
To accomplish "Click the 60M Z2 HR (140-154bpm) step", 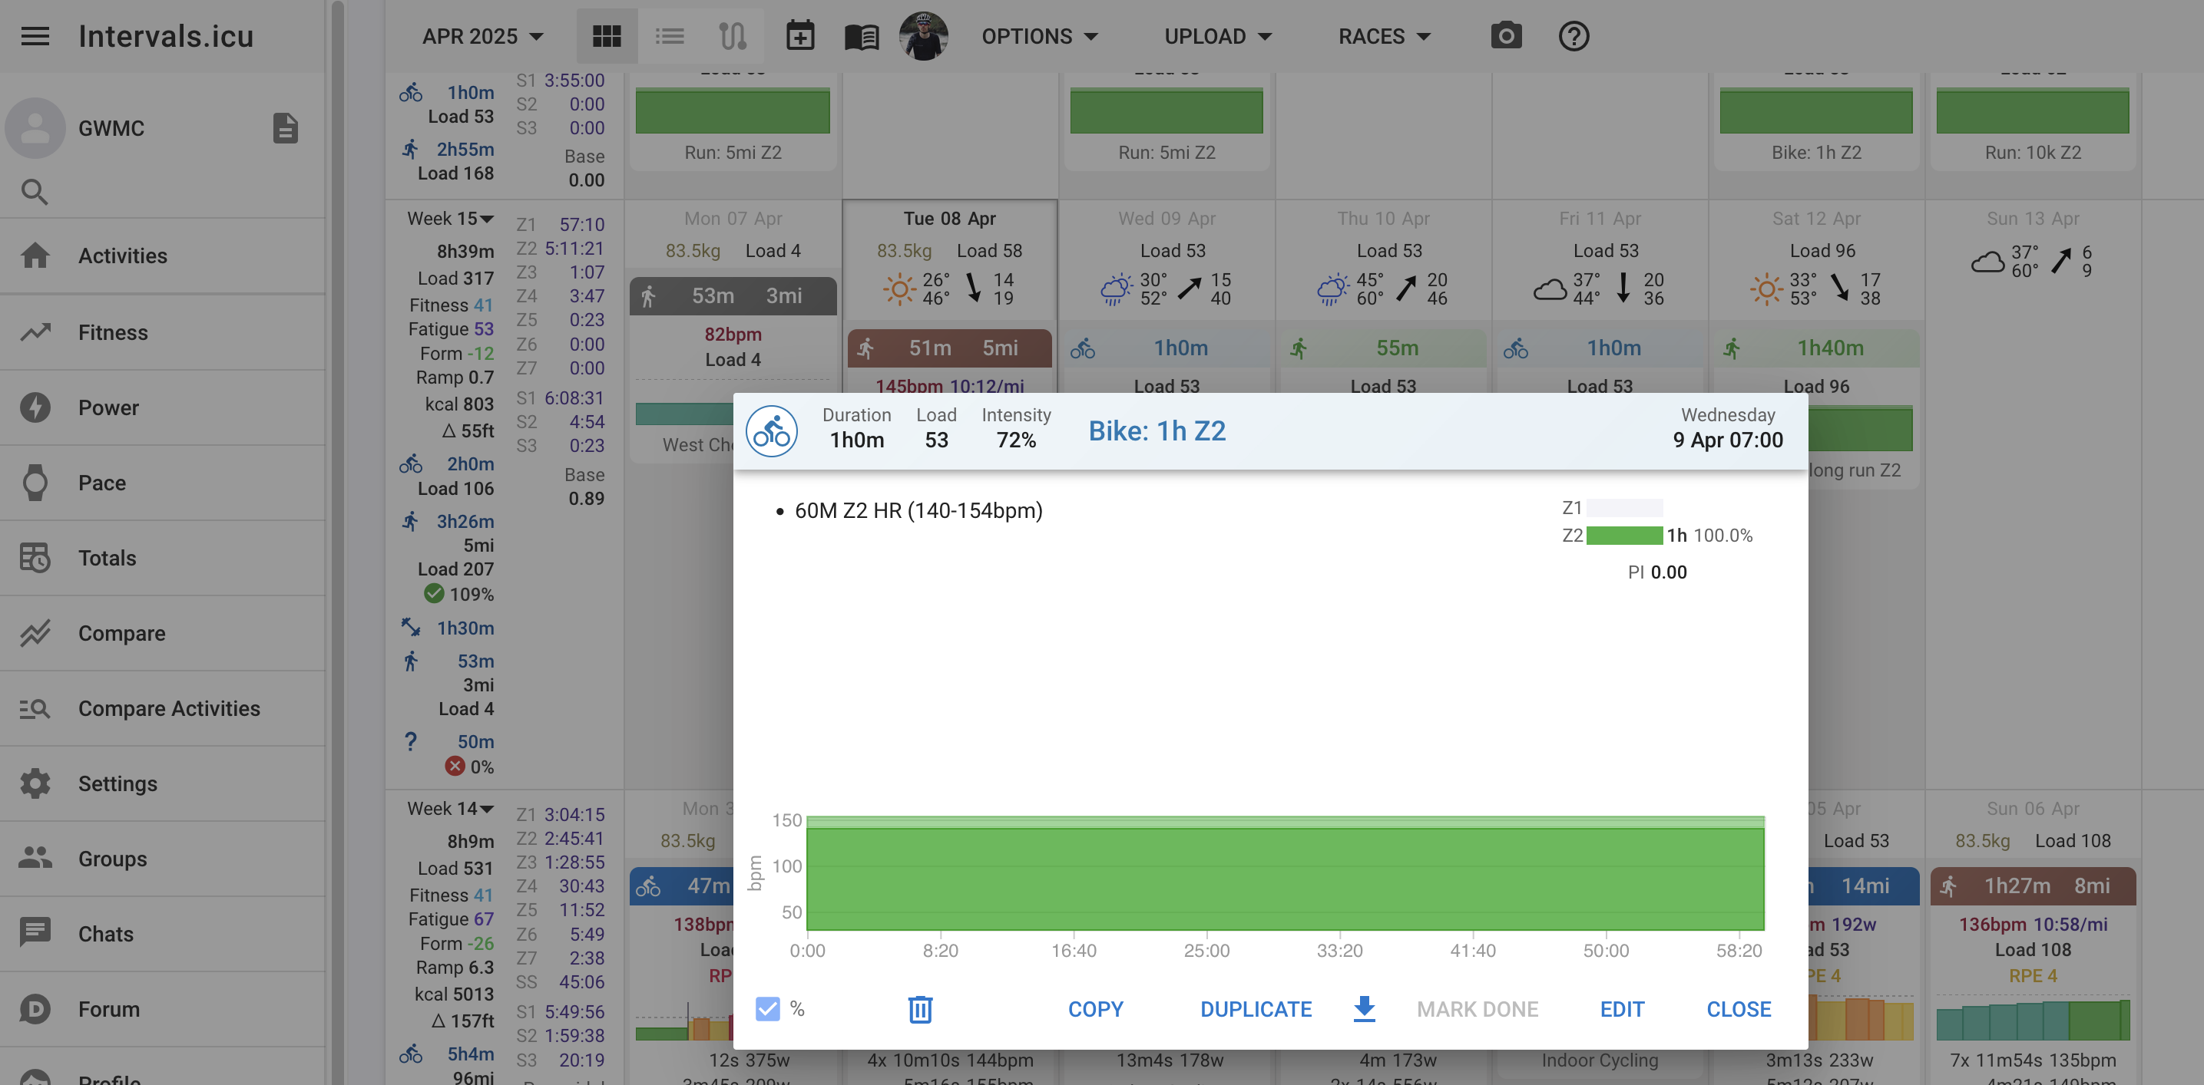I will [918, 510].
